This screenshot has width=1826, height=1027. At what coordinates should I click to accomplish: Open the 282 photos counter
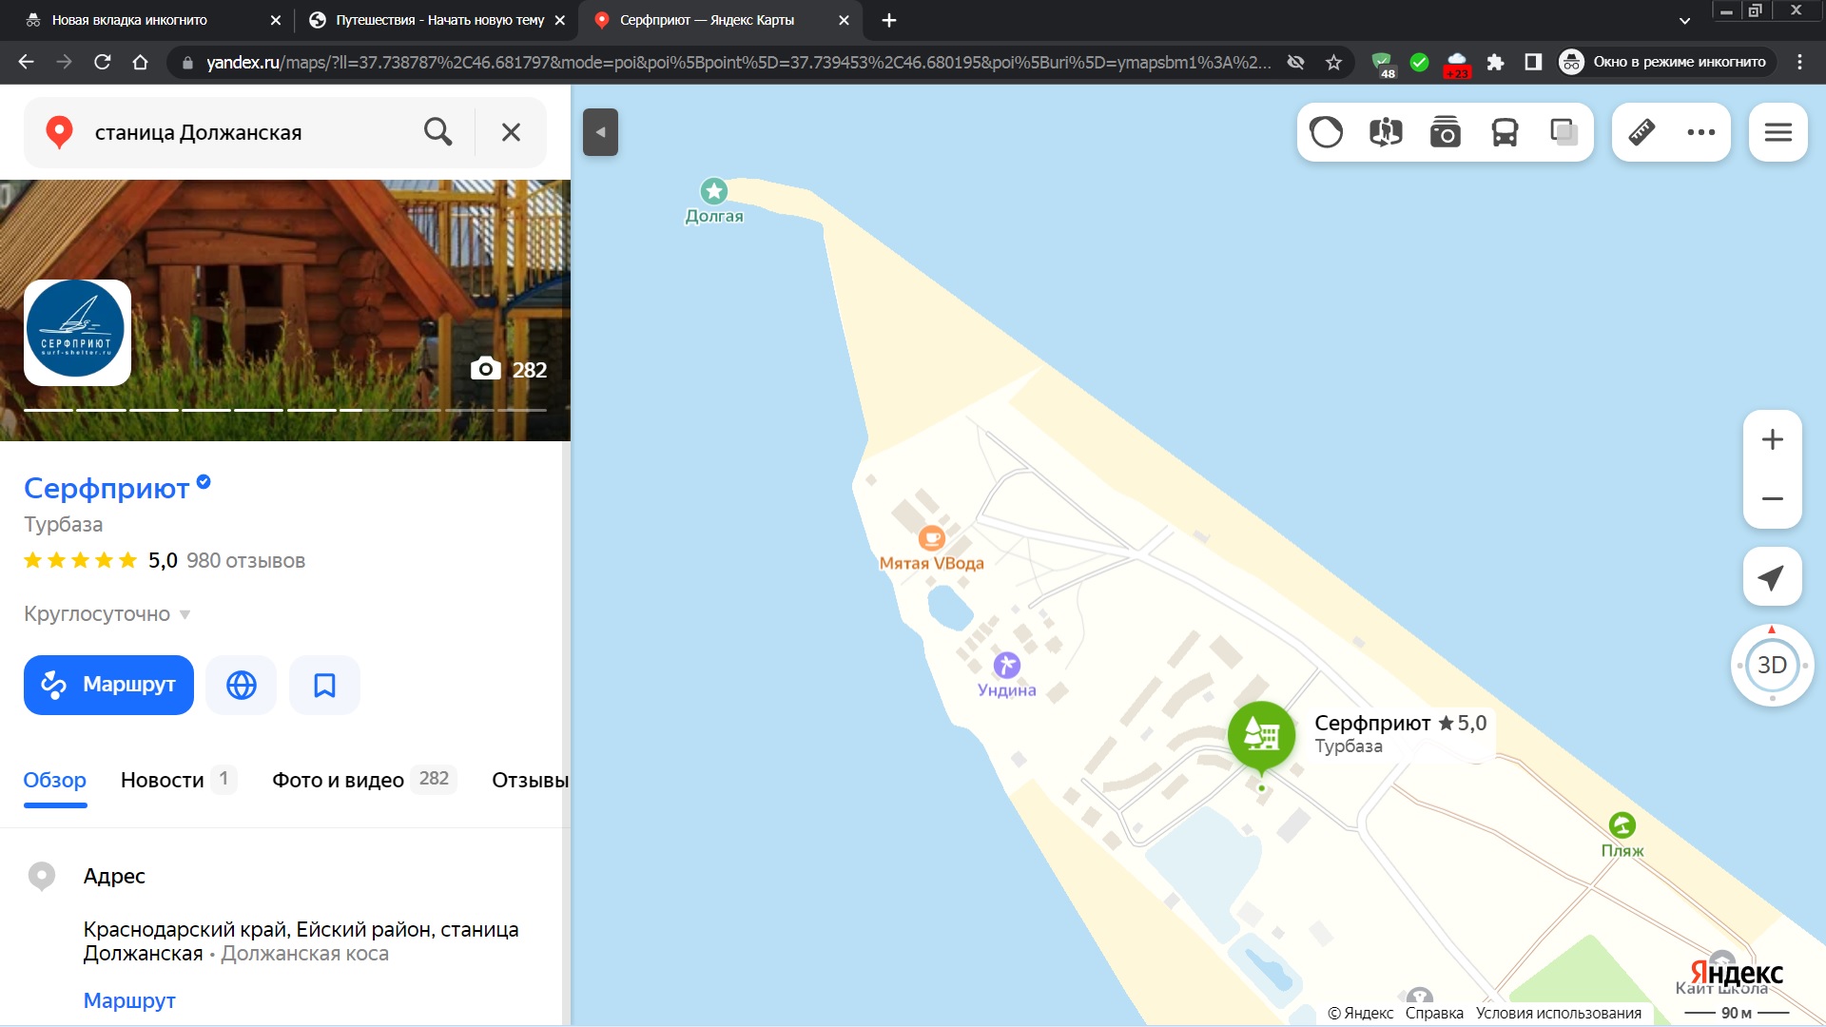point(509,369)
